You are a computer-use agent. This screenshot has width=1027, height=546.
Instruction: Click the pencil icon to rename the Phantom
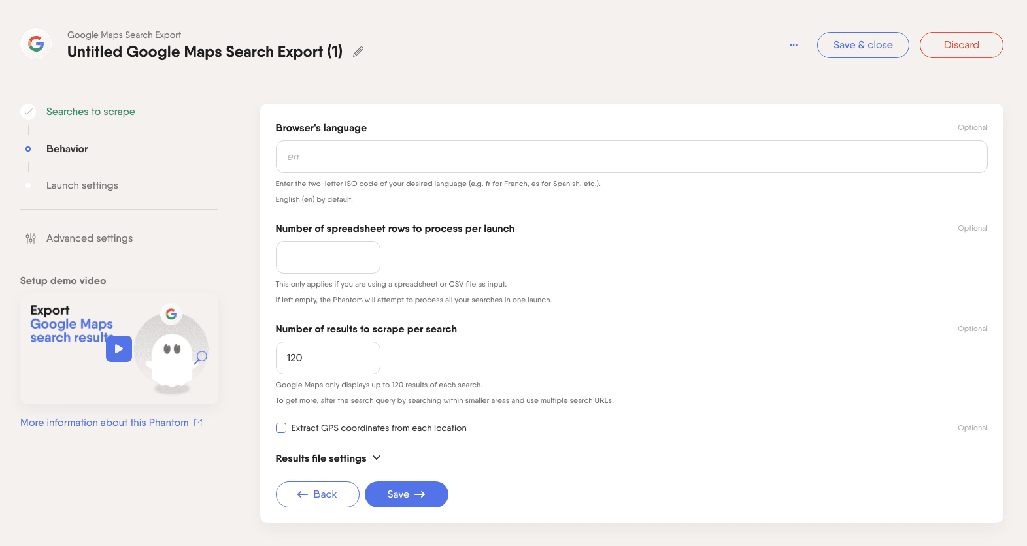[x=358, y=52]
